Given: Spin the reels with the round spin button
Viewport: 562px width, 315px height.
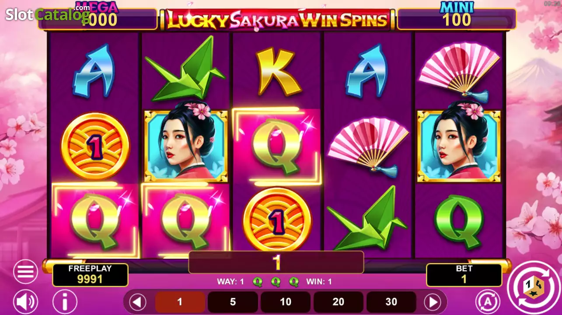Looking at the screenshot, I should tap(533, 288).
